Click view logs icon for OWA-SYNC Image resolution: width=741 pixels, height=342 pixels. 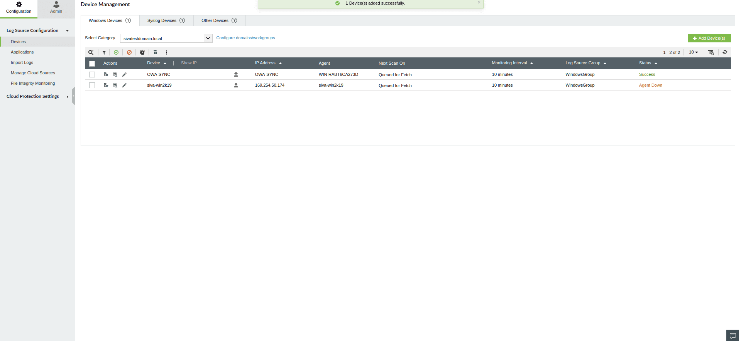tap(115, 74)
